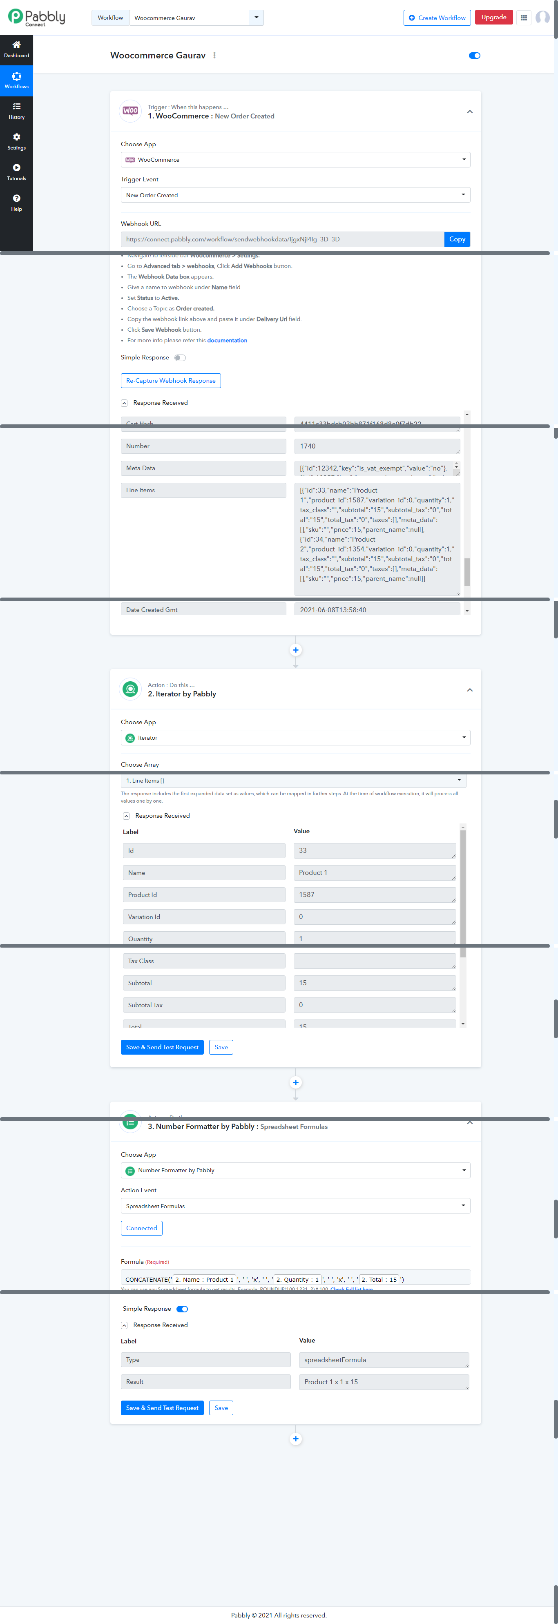558x1624 pixels.
Task: Collapse the Iterator by Pabbly step
Action: point(470,690)
